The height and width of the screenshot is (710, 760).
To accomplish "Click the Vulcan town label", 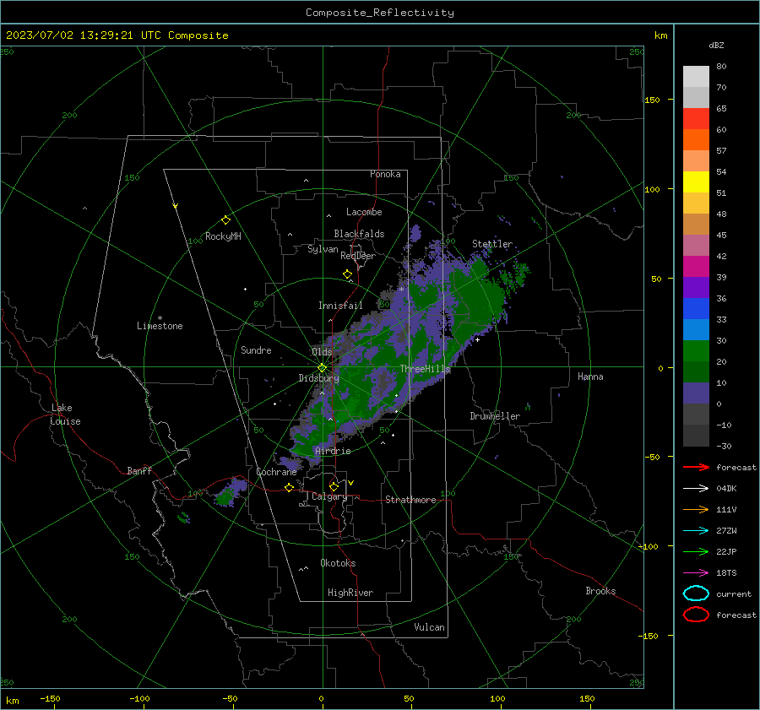I will [430, 627].
